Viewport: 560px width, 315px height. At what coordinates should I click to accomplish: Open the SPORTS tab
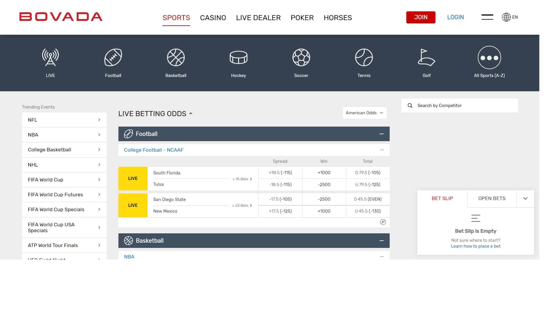click(176, 18)
